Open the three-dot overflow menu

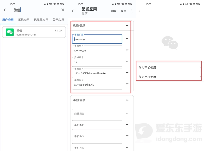coord(132,11)
